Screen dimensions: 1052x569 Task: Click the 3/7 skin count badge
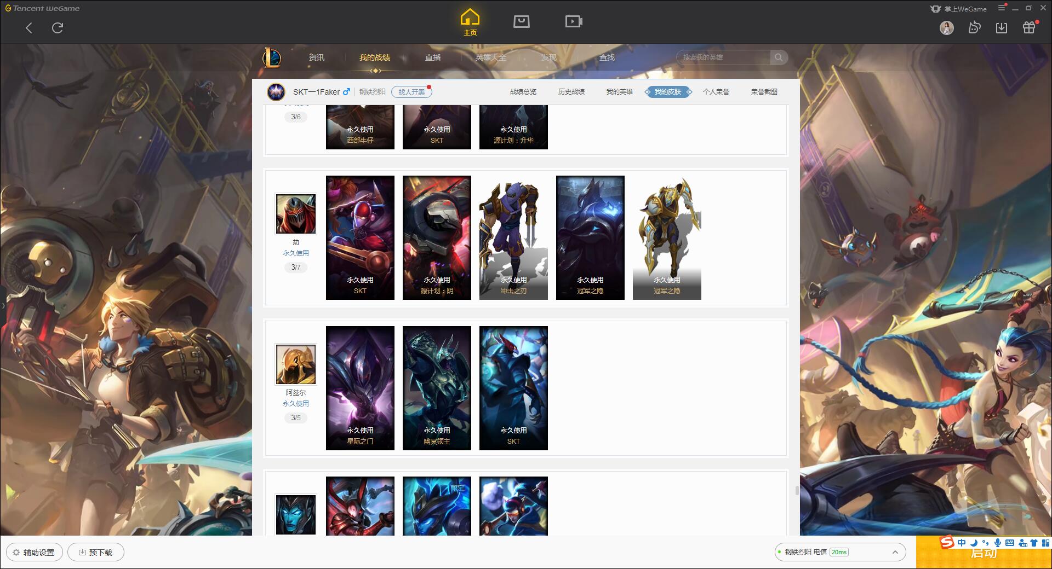296,268
